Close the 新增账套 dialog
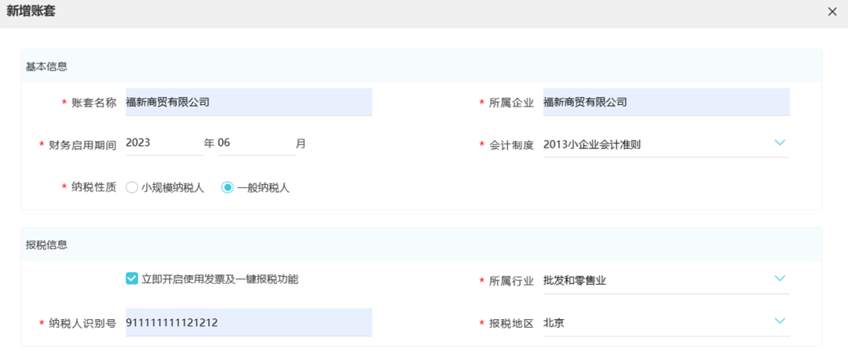The image size is (848, 363). pyautogui.click(x=832, y=12)
